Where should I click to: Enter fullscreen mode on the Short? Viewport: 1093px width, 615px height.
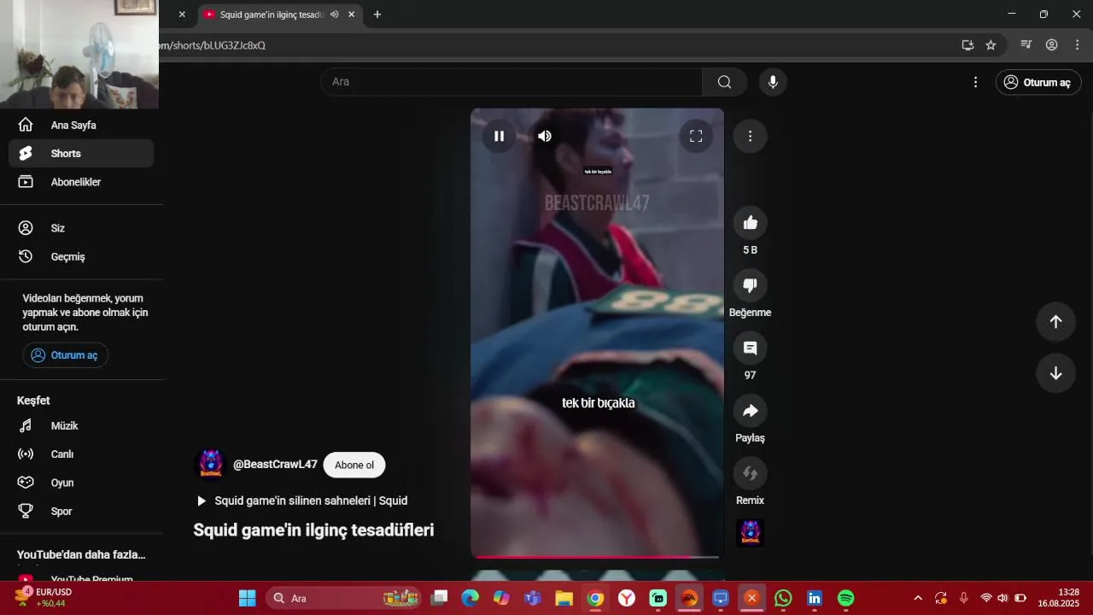[696, 136]
